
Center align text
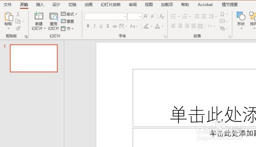[x=180, y=26]
